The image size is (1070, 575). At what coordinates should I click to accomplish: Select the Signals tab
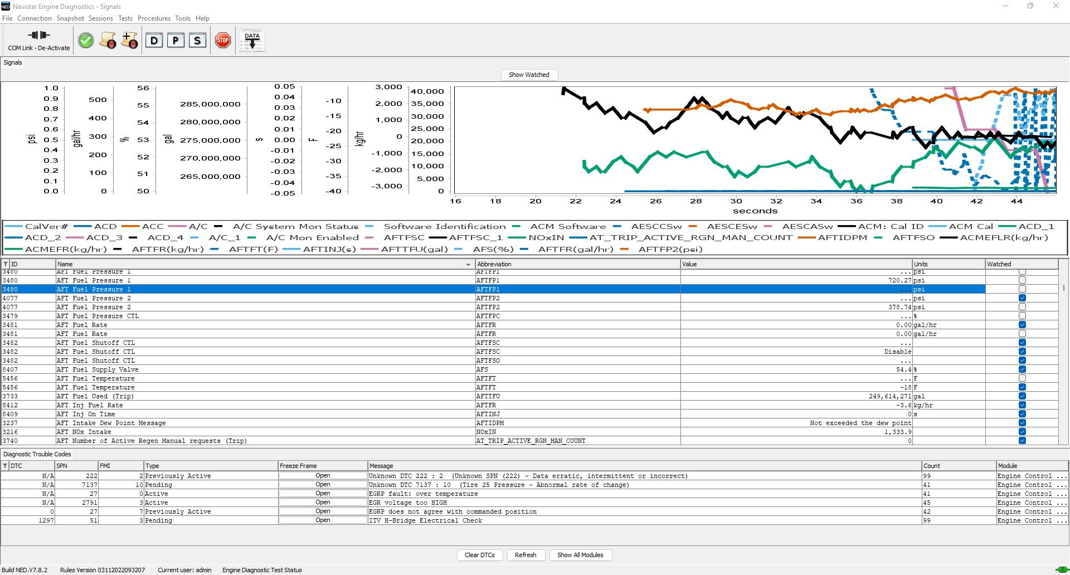tap(13, 62)
